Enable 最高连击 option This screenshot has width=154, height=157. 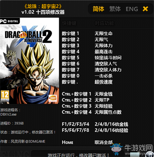(x=103, y=52)
